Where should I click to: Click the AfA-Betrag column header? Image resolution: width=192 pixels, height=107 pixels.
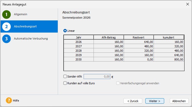[x=108, y=37]
